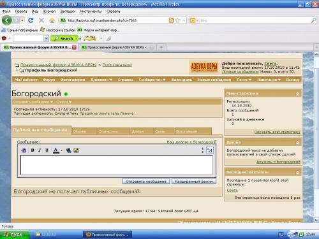Open the Форум интернет-пор bookmark

98,30
